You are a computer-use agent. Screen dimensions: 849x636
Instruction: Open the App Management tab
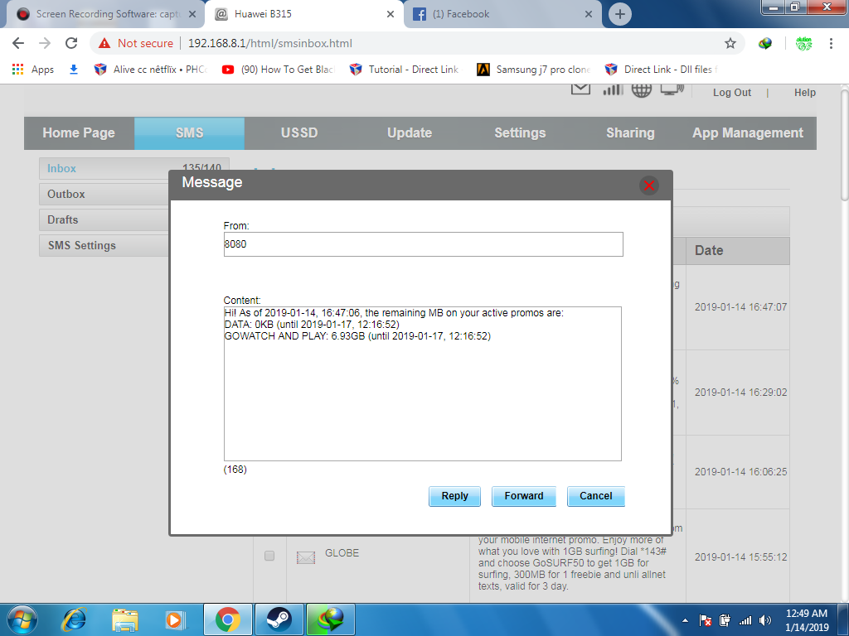(748, 133)
